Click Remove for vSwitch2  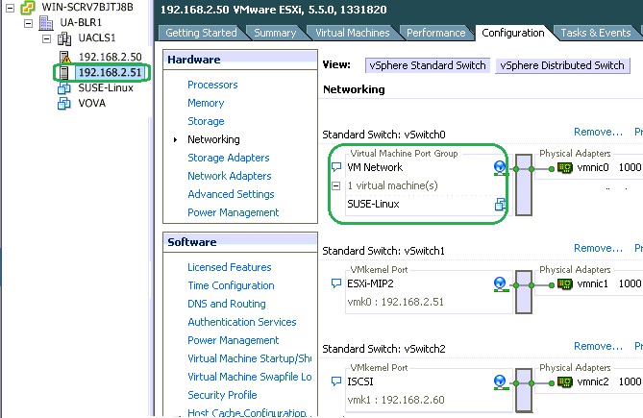598,346
